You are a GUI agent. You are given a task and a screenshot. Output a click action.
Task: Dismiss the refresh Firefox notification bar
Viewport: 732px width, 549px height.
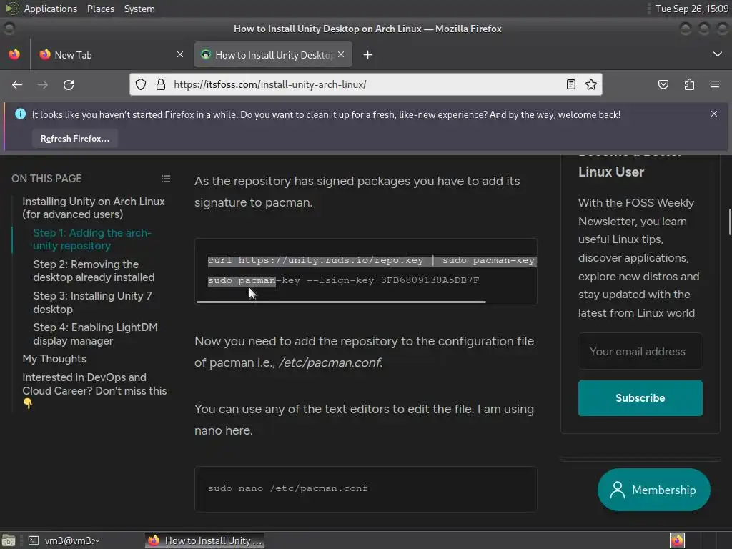[714, 114]
